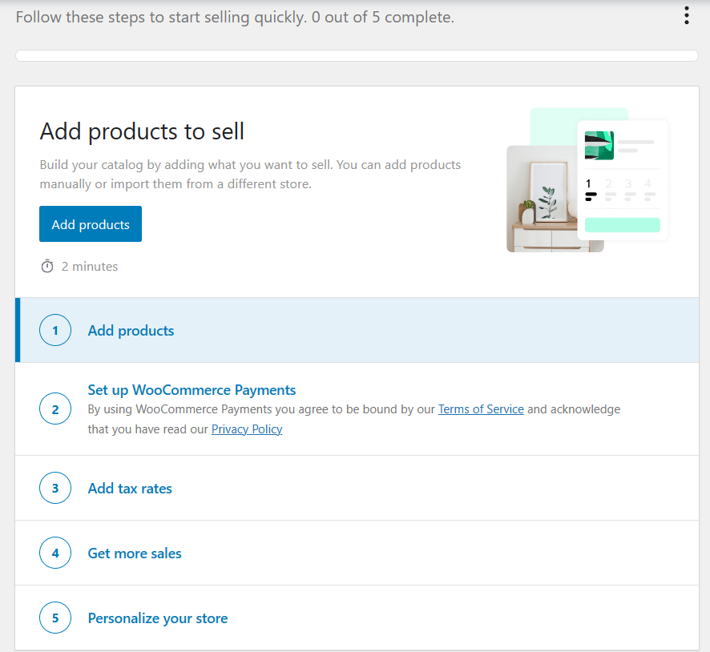This screenshot has width=710, height=652.
Task: Expand the Get more sales task
Action: [357, 553]
